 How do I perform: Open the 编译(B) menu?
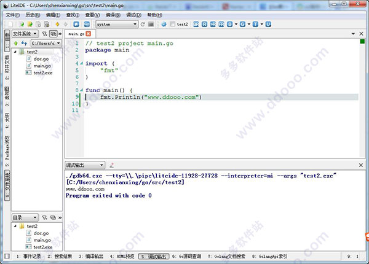[113, 15]
